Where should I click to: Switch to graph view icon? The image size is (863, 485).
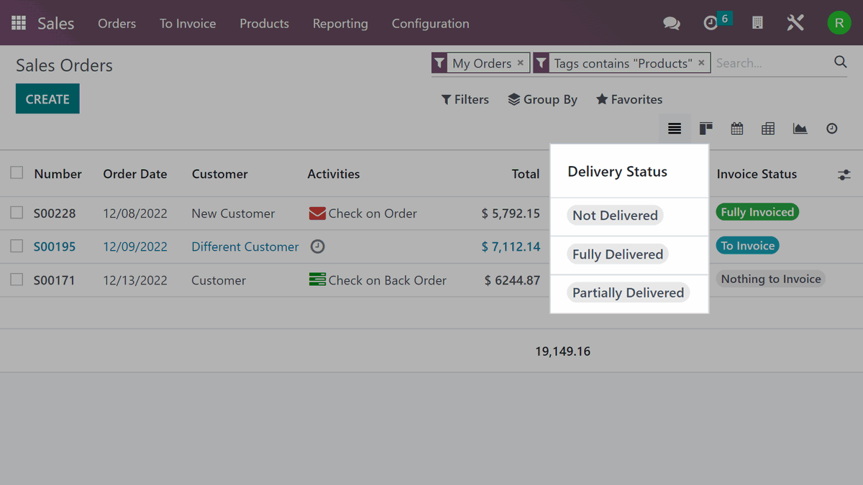point(800,129)
